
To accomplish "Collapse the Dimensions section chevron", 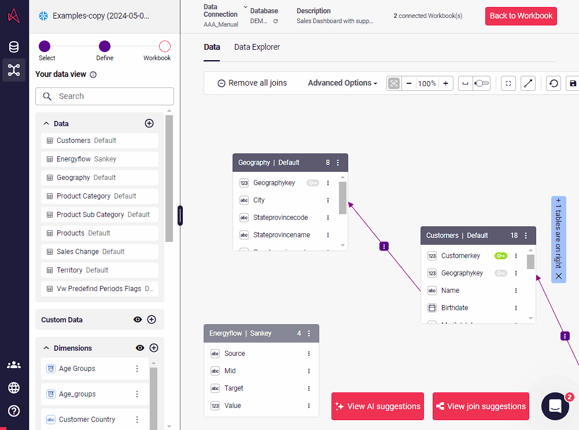I will [46, 348].
